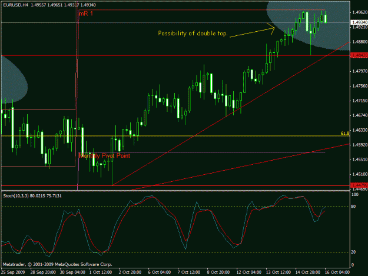The height and width of the screenshot is (276, 368).
Task: Click price scale value 1.47560
Action: tap(360, 86)
